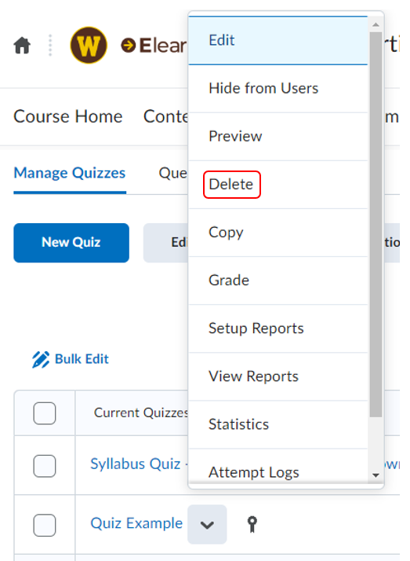Viewport: 410px width, 561px height.
Task: Open the Quiz Example link
Action: (x=136, y=523)
